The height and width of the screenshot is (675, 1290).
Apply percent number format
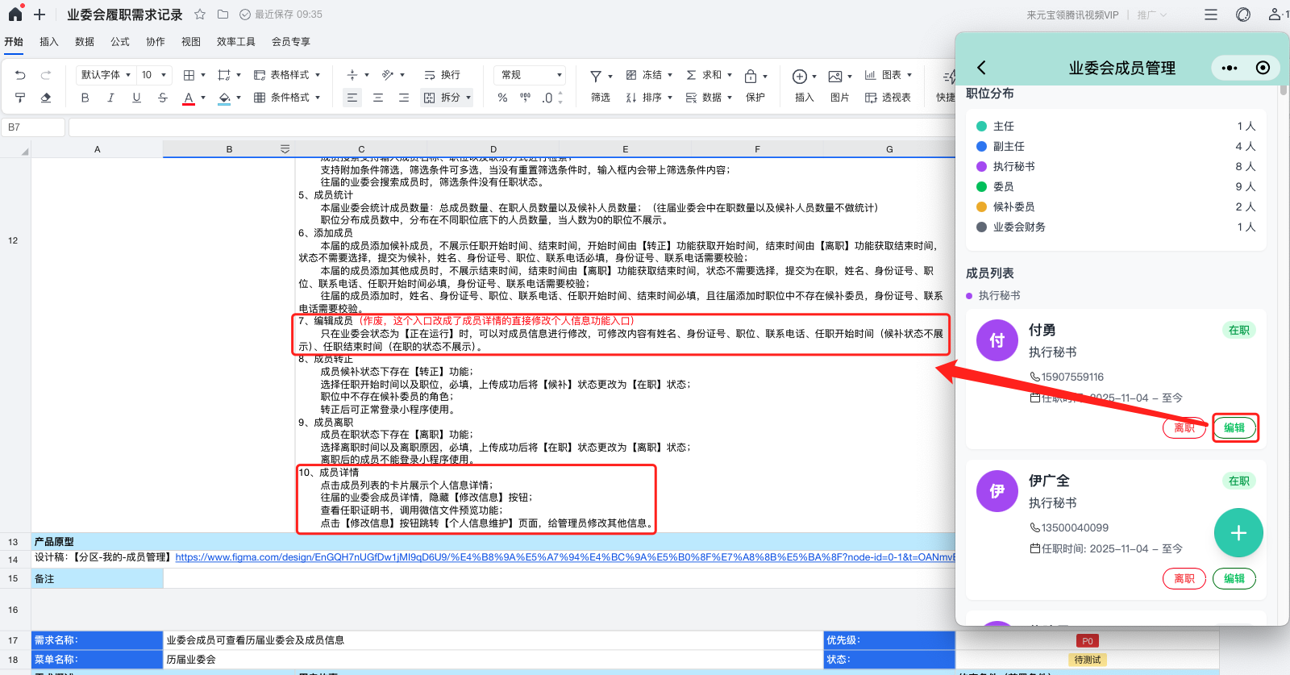[x=502, y=98]
